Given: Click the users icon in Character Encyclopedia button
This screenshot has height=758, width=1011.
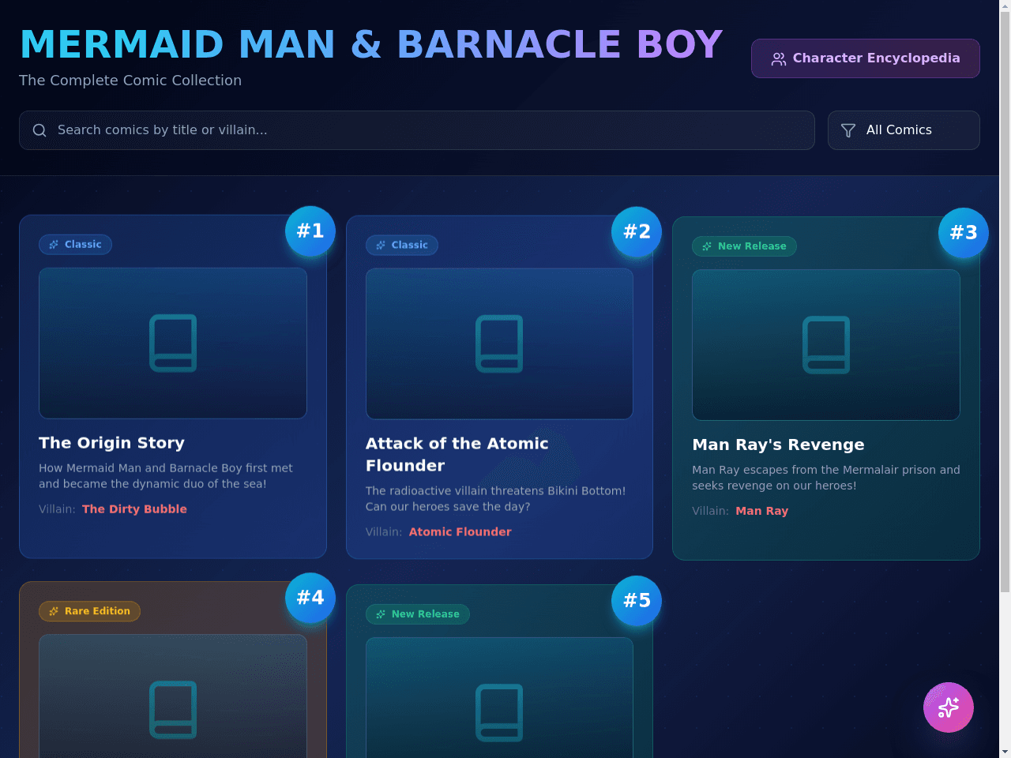Looking at the screenshot, I should tap(779, 59).
